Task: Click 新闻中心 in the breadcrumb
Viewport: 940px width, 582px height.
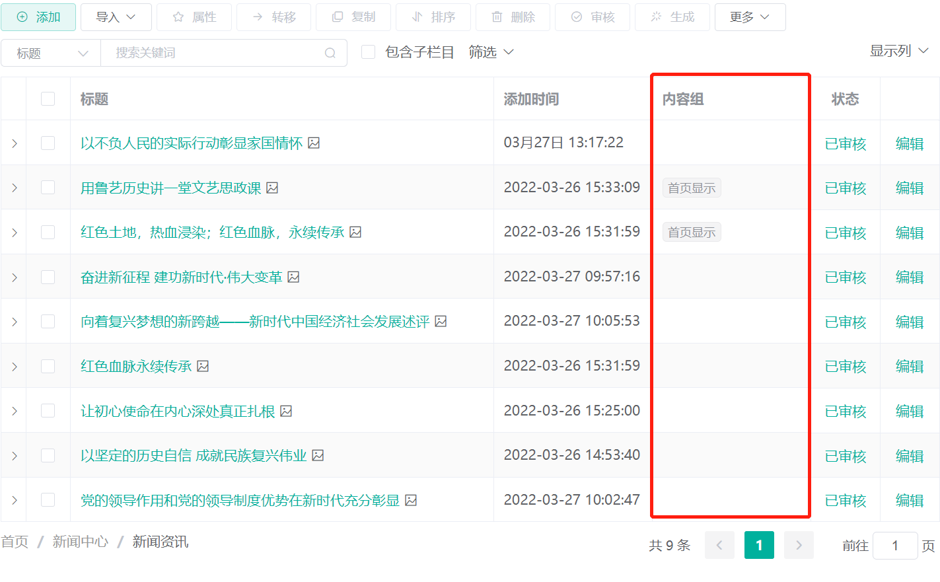Action: tap(80, 542)
